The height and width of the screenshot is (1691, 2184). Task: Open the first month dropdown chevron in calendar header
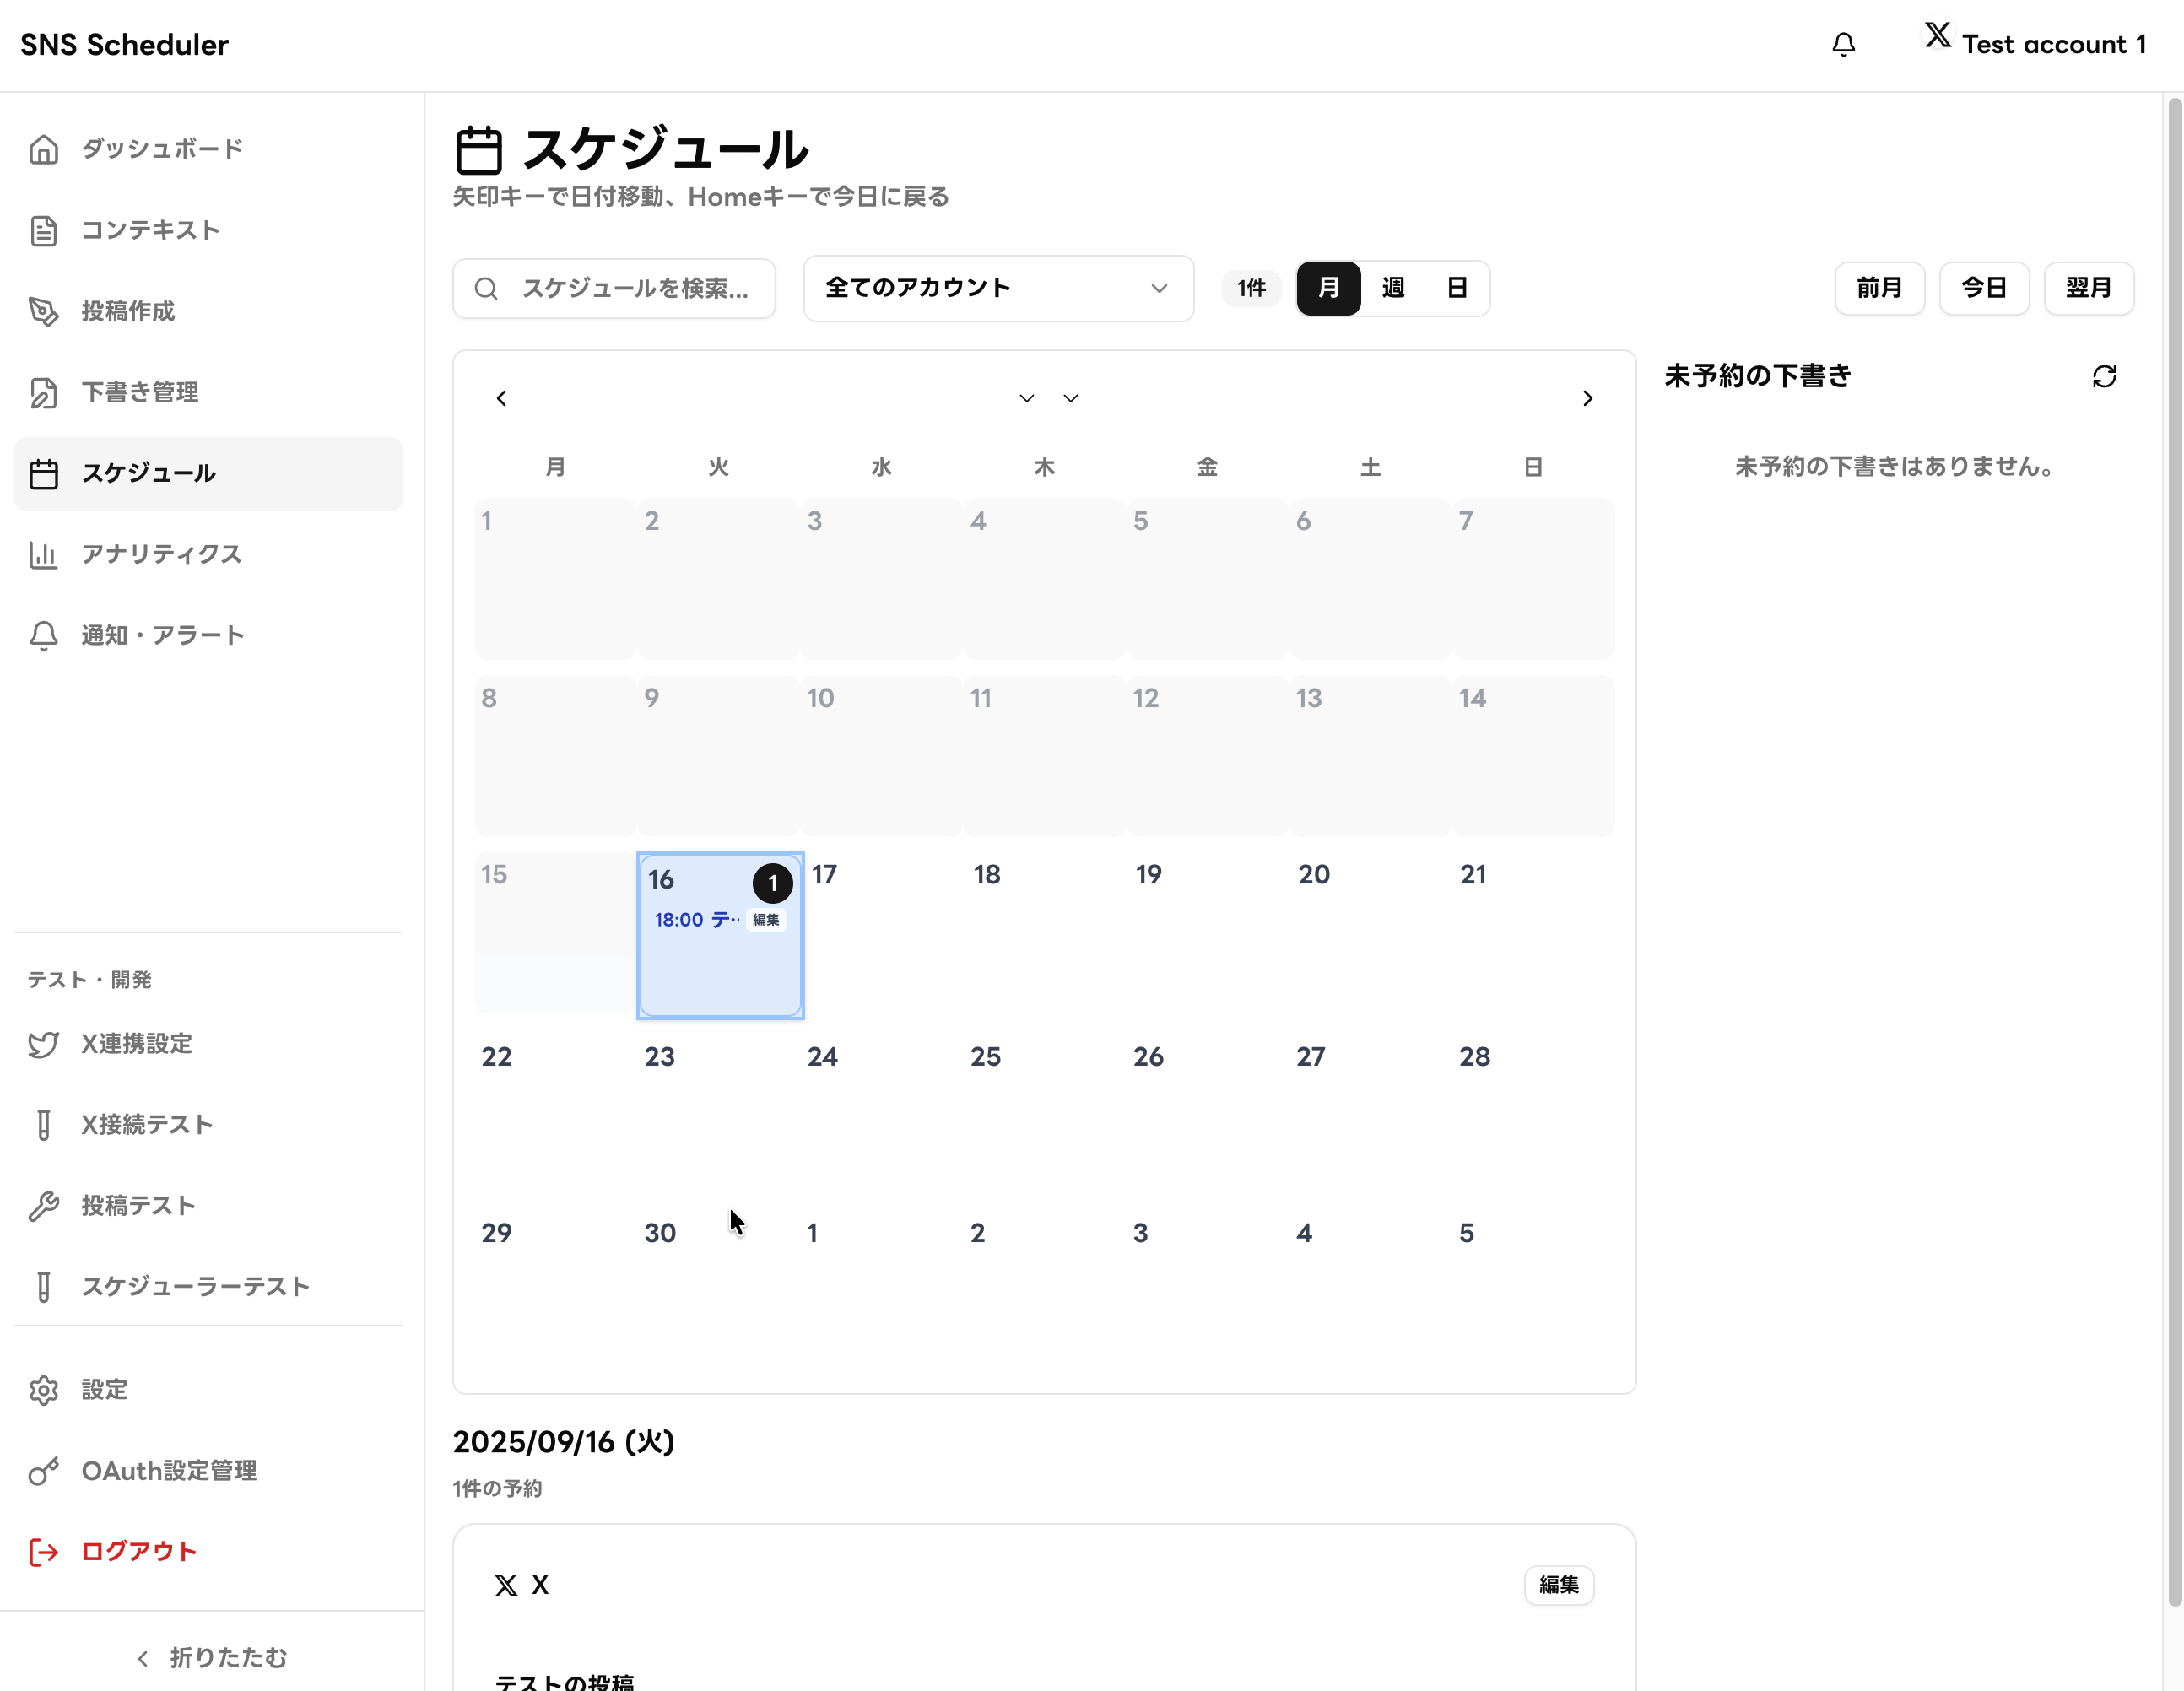pyautogui.click(x=1026, y=399)
